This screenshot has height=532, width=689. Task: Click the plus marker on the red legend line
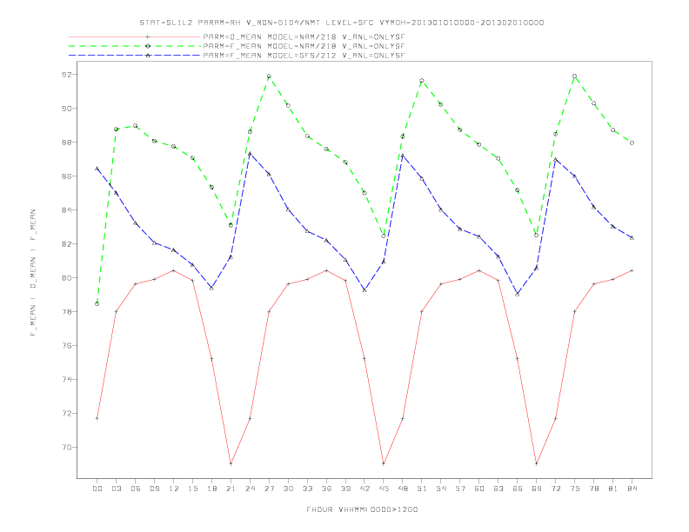[148, 37]
